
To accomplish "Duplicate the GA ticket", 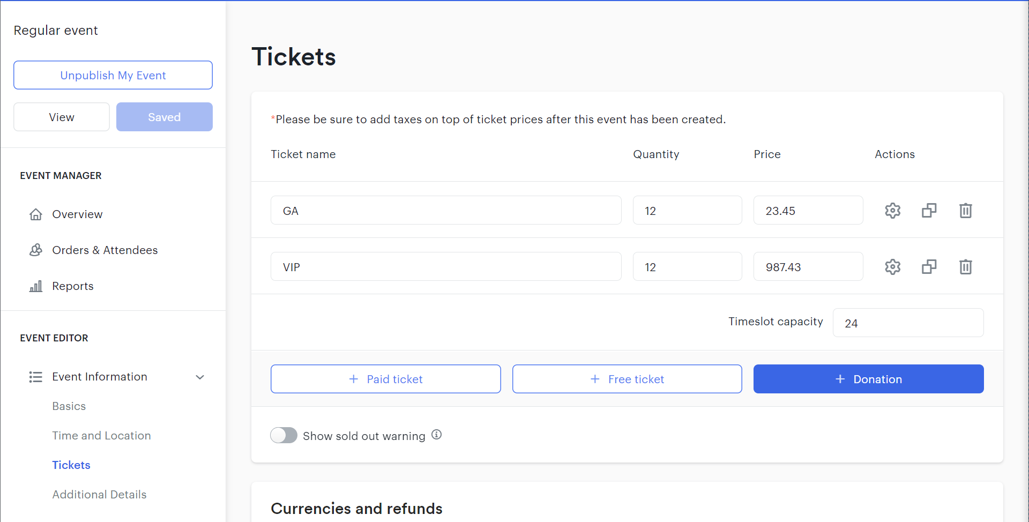I will tap(929, 211).
